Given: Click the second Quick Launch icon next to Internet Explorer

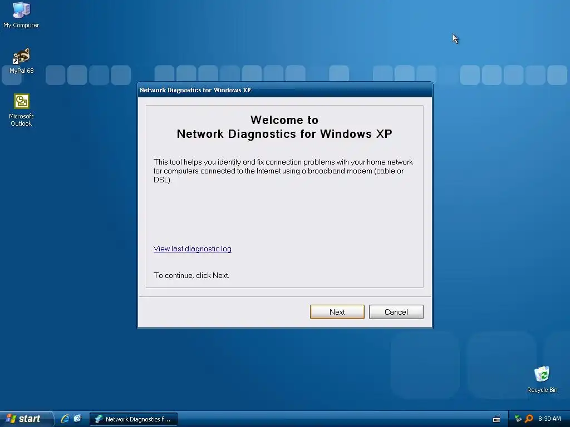Looking at the screenshot, I should [x=77, y=419].
